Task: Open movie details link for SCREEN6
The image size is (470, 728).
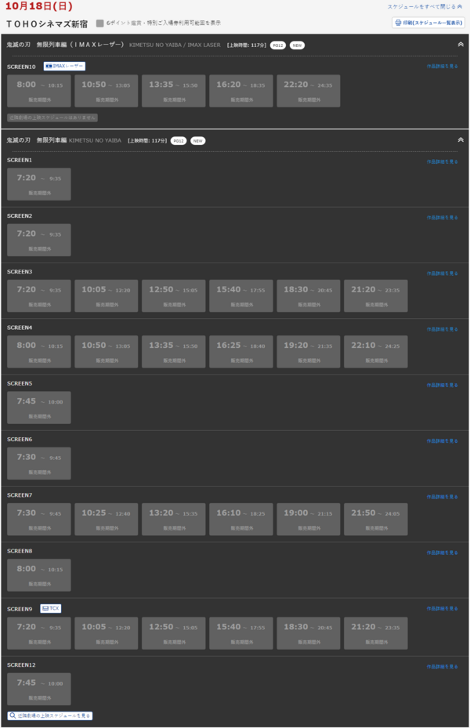Action: tap(442, 441)
